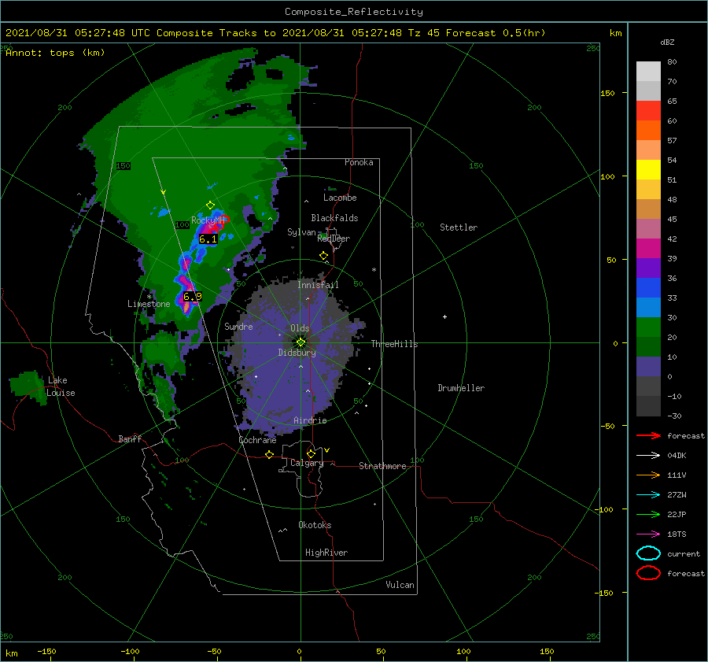
Task: Click the Strathmore town label
Action: (382, 466)
